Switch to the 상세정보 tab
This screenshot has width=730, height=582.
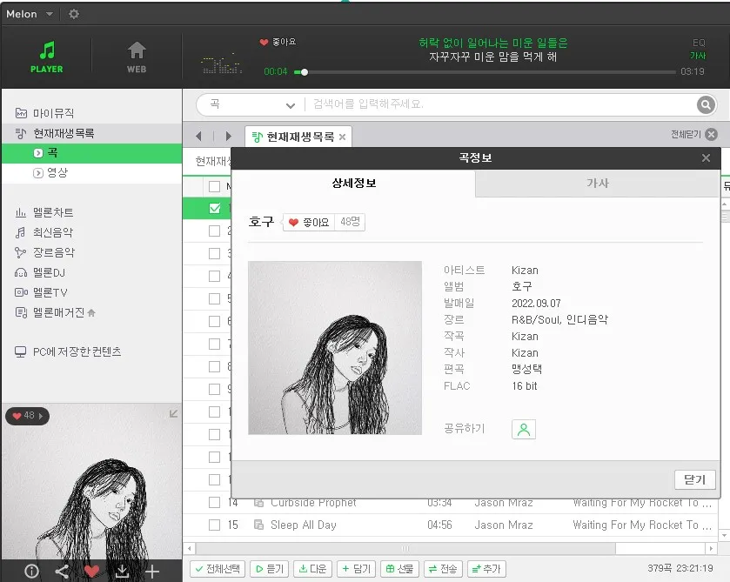353,183
